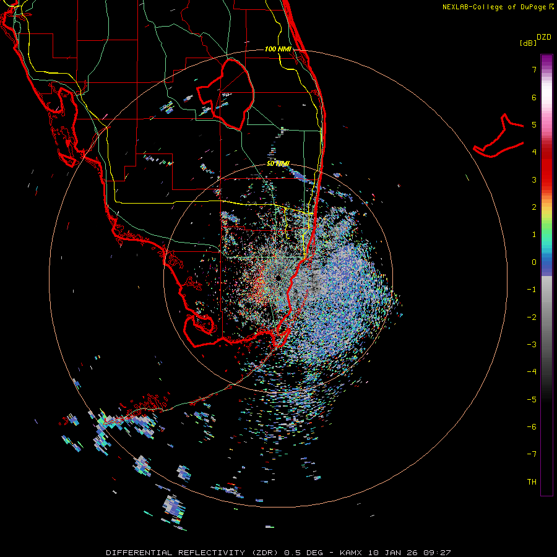Click the TH threshold scale label
557x557 pixels.
532,482
